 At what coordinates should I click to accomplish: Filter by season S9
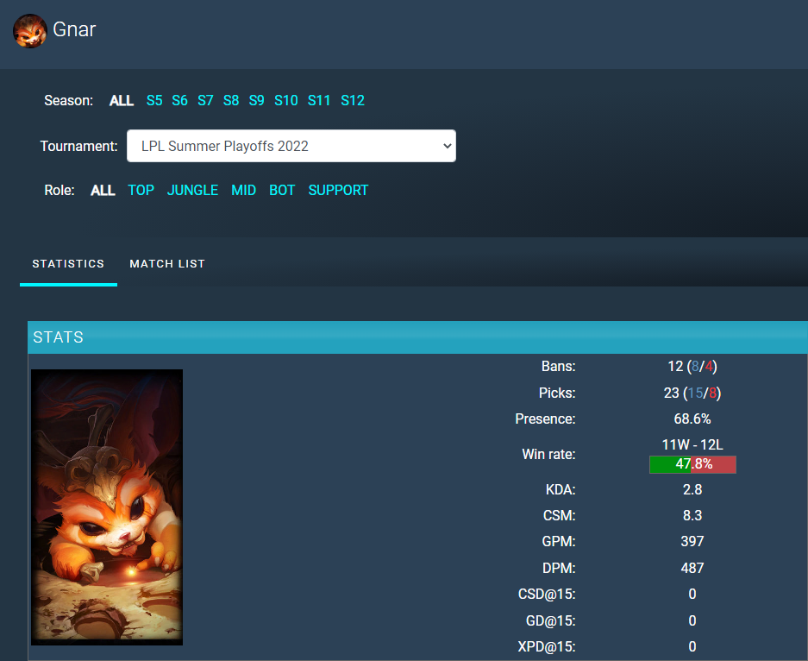tap(256, 101)
